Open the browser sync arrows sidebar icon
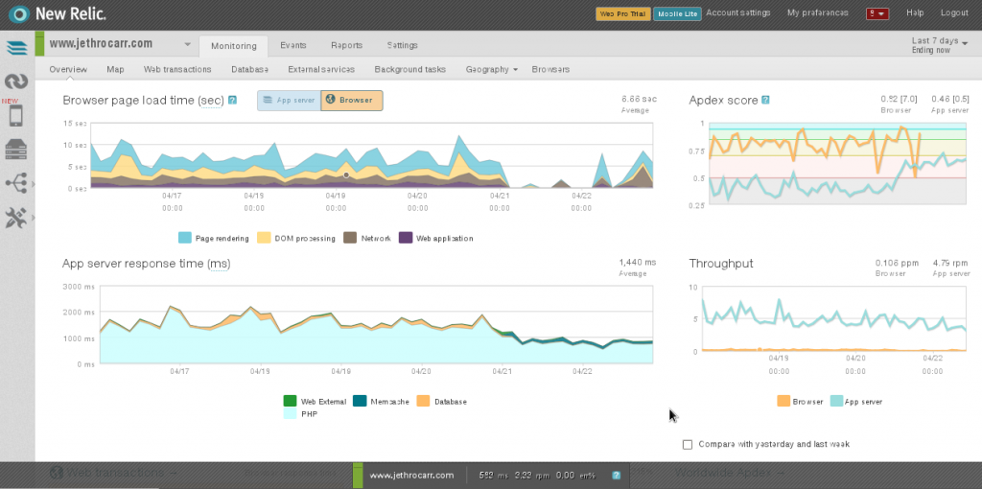Screen dimensions: 982x489 pyautogui.click(x=16, y=81)
